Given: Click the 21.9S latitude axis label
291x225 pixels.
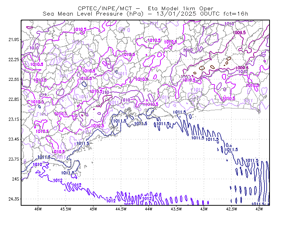Looking at the screenshot, I should [x=14, y=40].
